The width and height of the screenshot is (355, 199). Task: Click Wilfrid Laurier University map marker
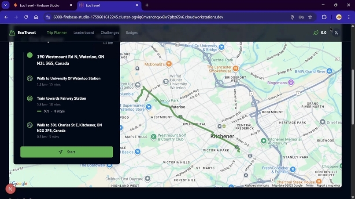tap(166, 82)
